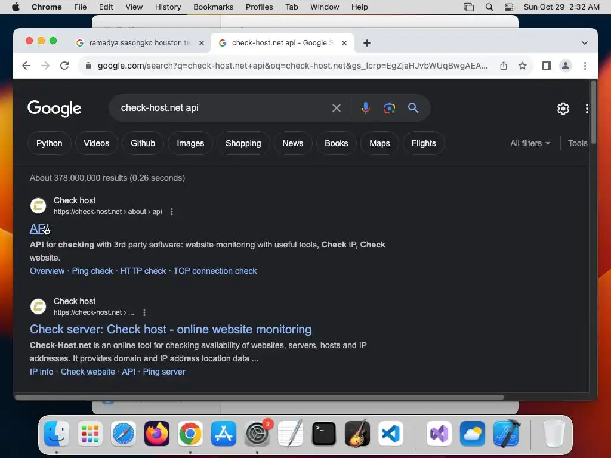Open Spotlight search in menu bar
Image resolution: width=611 pixels, height=458 pixels.
pos(489,7)
